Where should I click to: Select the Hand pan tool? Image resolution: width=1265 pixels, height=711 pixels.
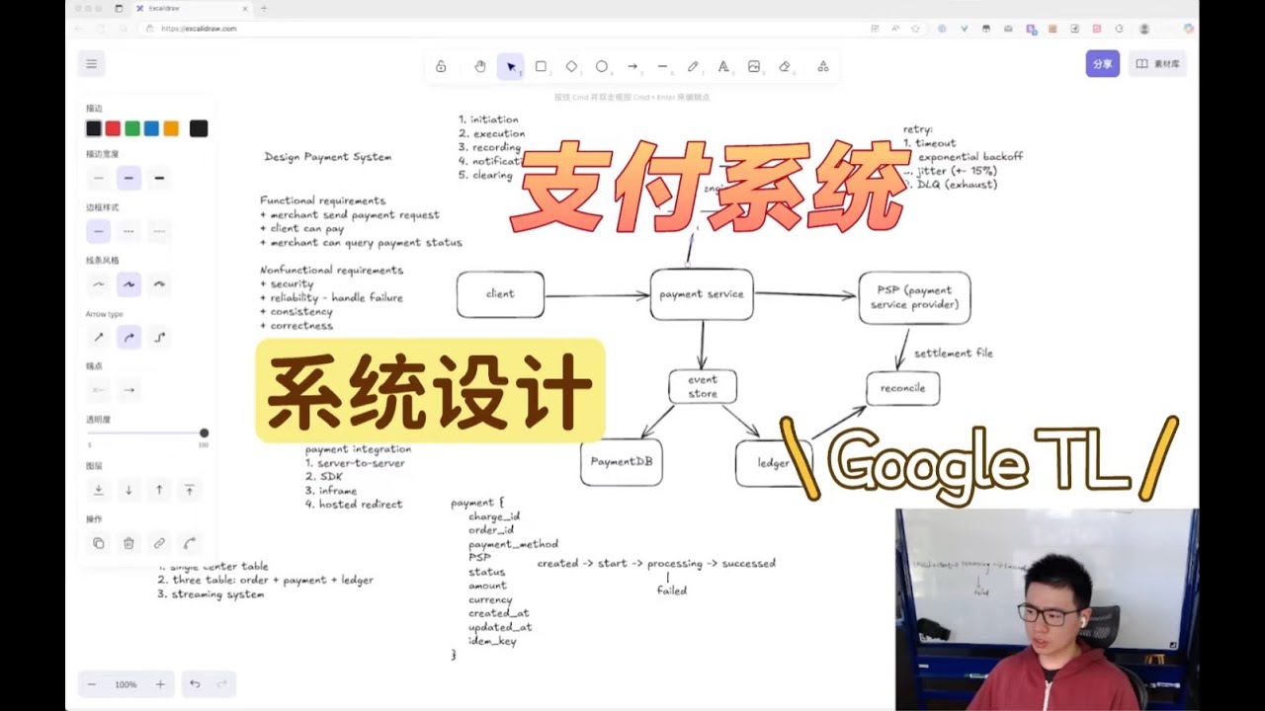[x=480, y=66]
